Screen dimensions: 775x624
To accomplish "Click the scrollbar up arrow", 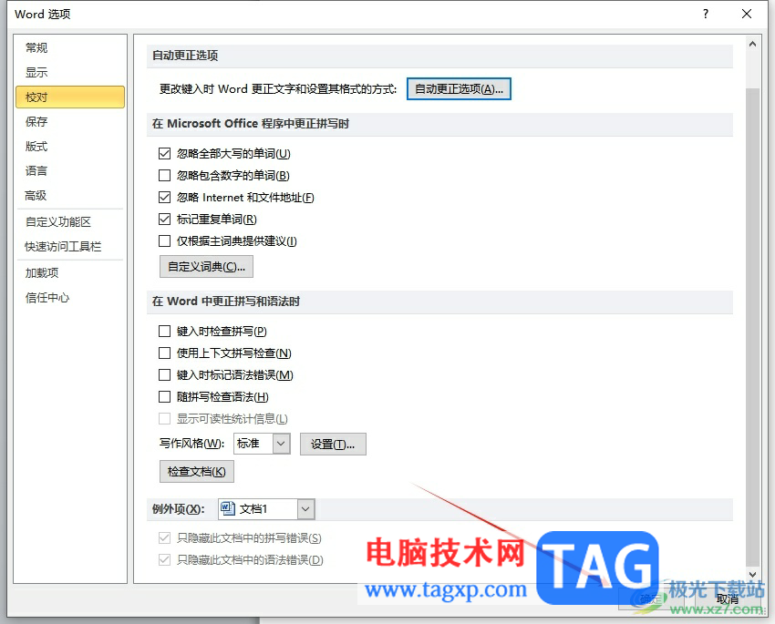I will pos(752,44).
